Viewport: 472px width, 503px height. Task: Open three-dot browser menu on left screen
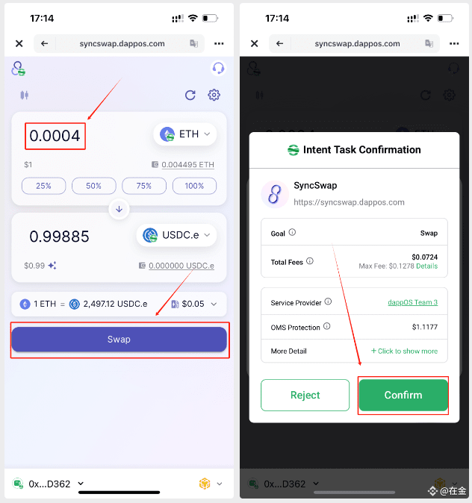point(219,43)
